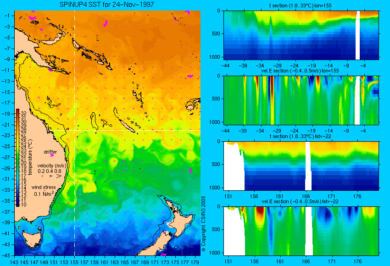The image size is (390, 266).
Task: Click the title t section (1.8..33°C) lat=-22
Action: 300,136
